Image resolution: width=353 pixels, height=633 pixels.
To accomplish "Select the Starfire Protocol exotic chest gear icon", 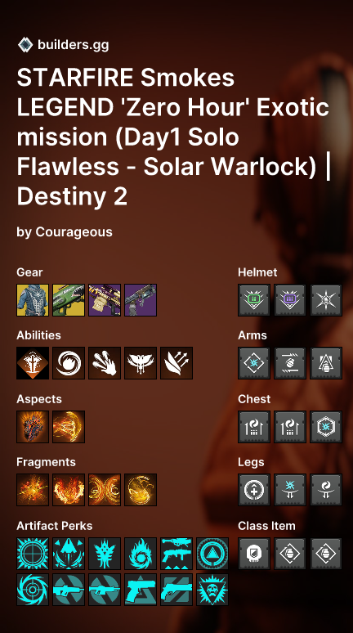I will tap(33, 300).
